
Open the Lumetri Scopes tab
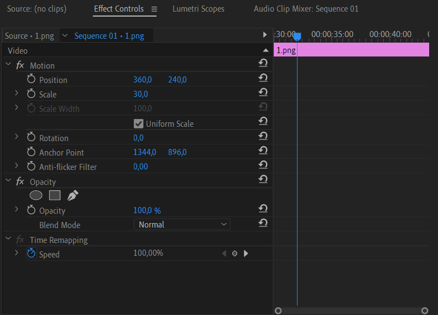199,9
